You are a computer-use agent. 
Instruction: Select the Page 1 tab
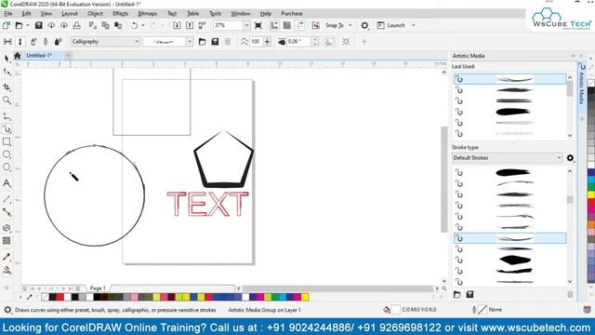pos(98,288)
